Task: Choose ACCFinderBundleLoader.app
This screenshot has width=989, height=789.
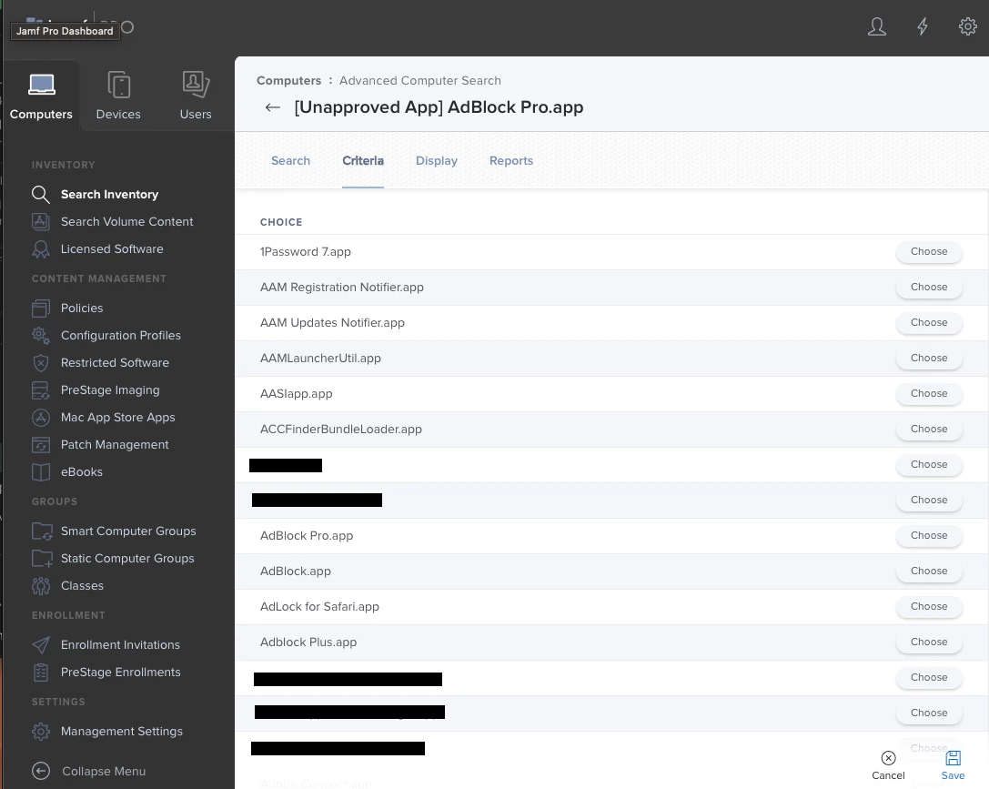Action: 928,429
